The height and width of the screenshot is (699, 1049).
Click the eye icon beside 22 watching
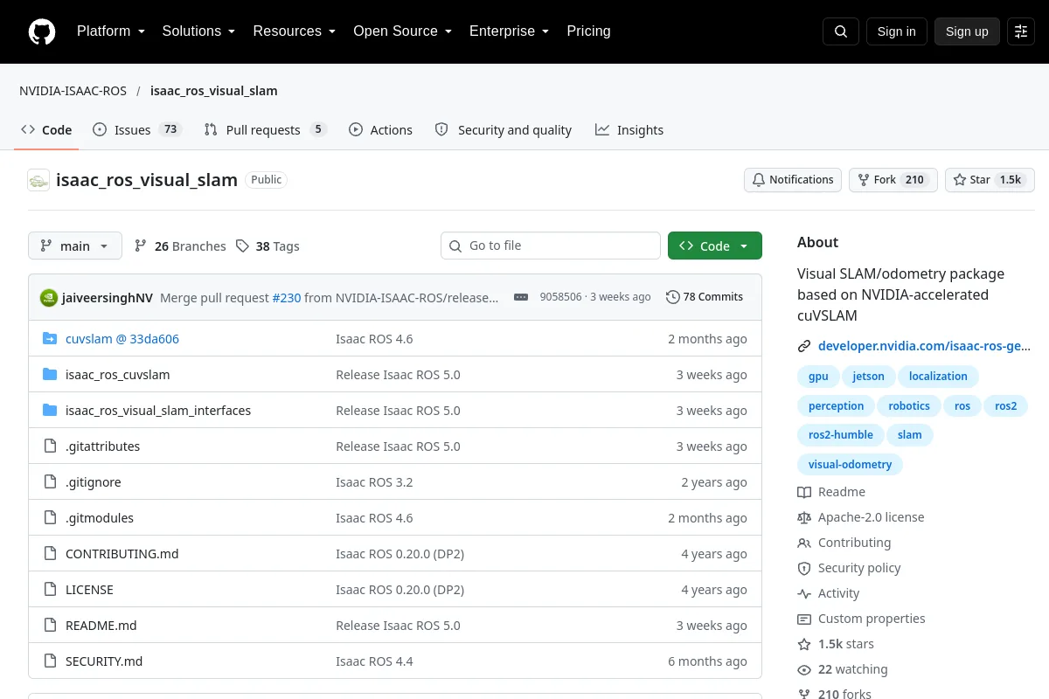[804, 669]
